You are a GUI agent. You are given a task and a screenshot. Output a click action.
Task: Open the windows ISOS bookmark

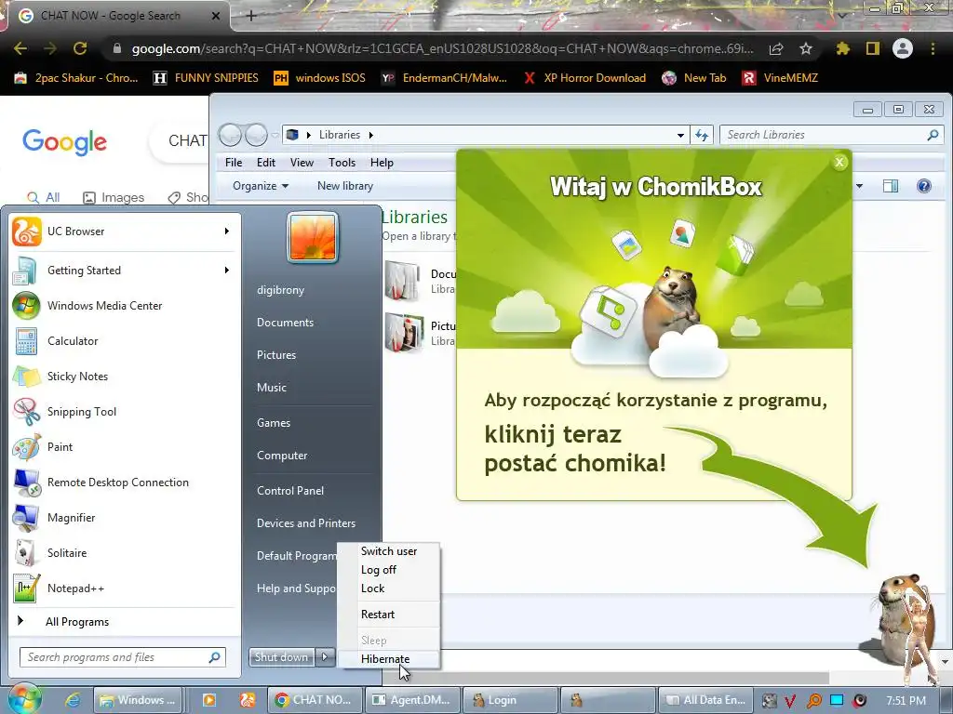click(320, 78)
